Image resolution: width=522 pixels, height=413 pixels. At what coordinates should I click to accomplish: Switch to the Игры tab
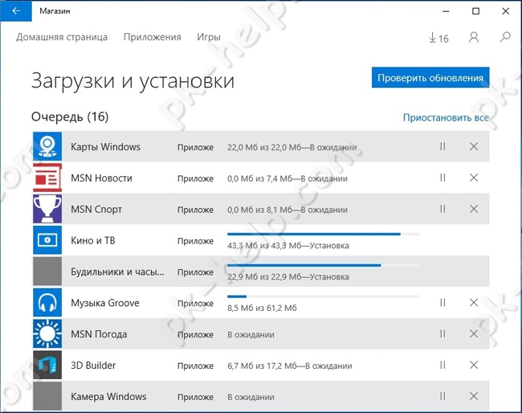(209, 37)
